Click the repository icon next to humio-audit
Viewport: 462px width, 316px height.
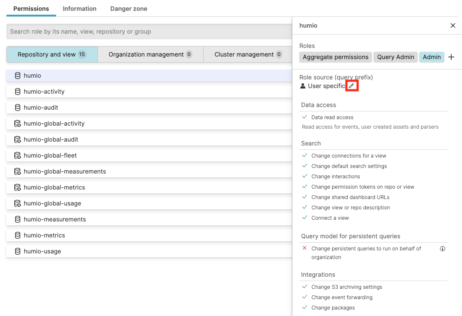click(x=17, y=107)
